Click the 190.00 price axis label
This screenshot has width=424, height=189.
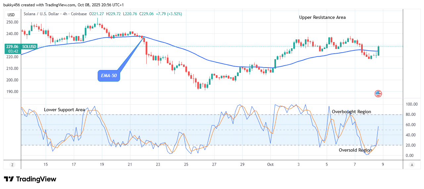coord(12,92)
